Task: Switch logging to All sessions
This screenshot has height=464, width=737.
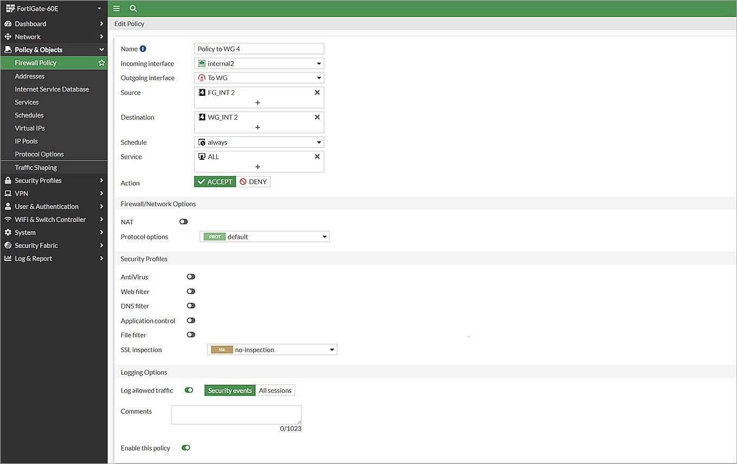Action: (x=275, y=390)
